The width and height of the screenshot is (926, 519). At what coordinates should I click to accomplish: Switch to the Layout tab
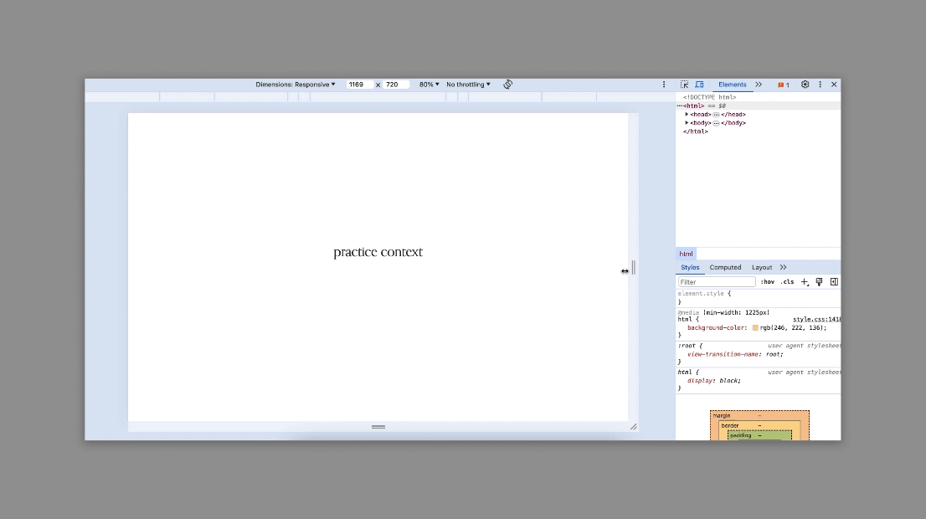click(x=761, y=268)
